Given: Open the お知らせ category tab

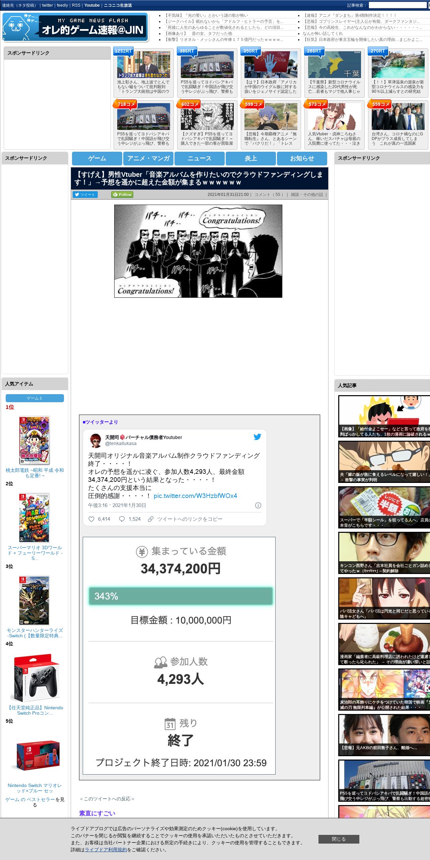Looking at the screenshot, I should pos(302,158).
